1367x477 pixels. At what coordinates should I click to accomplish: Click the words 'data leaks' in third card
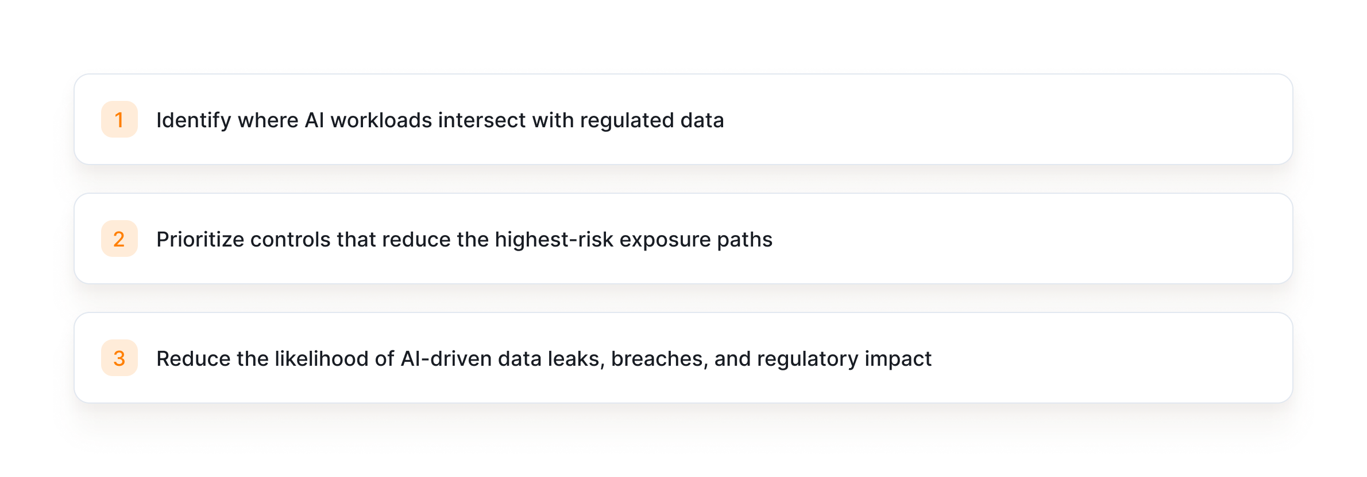(551, 359)
